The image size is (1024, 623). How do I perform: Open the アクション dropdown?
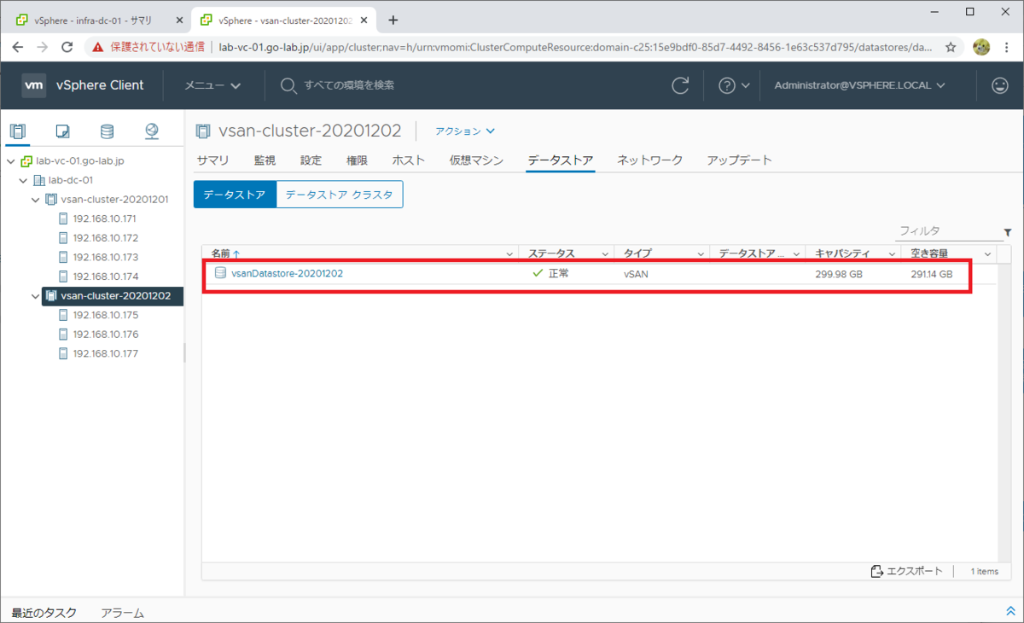[x=465, y=131]
